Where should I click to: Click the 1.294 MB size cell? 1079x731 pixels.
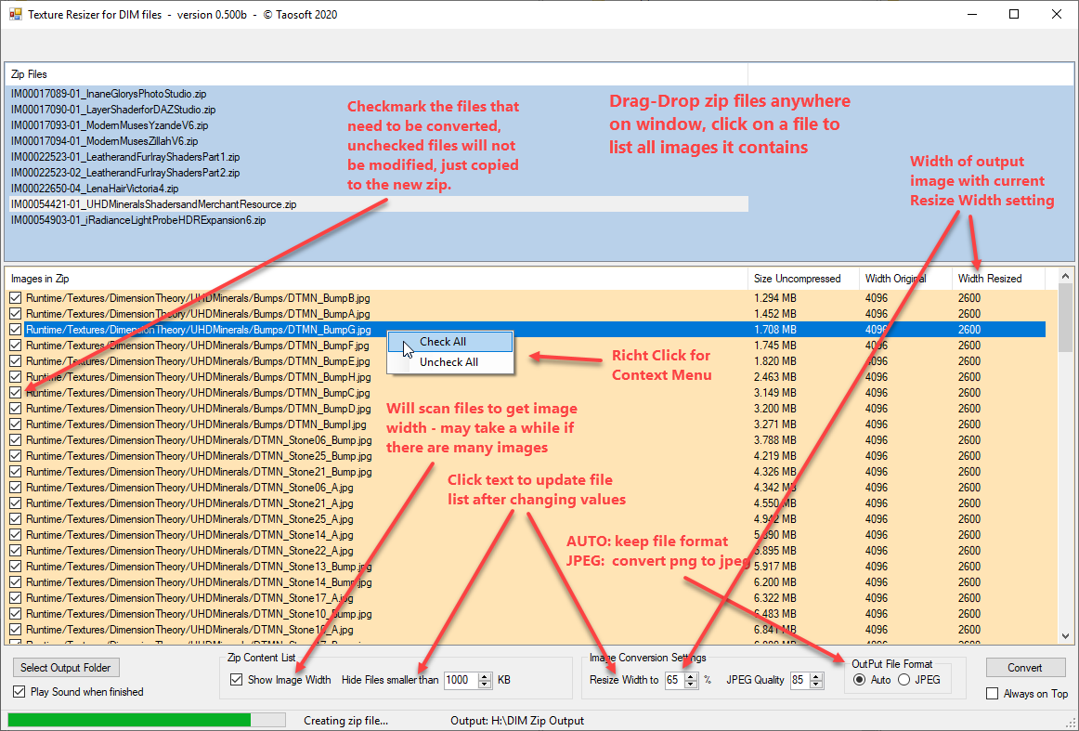[x=774, y=298]
